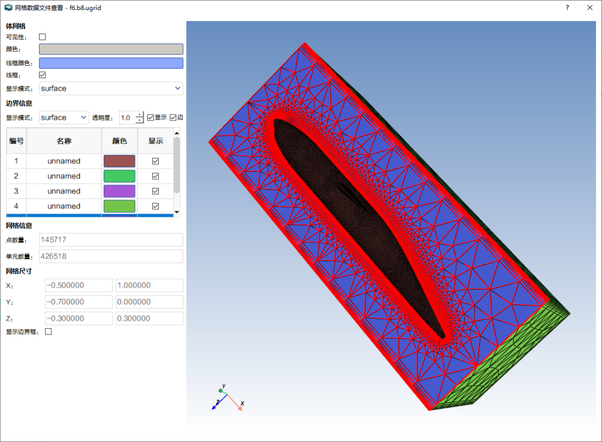Image resolution: width=602 pixels, height=442 pixels.
Task: Click the Z minimum field -0.300000
Action: 79,318
